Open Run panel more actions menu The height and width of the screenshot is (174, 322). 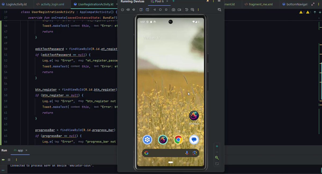tap(16, 160)
